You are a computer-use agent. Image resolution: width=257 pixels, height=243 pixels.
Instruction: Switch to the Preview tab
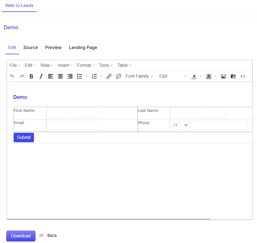(53, 48)
